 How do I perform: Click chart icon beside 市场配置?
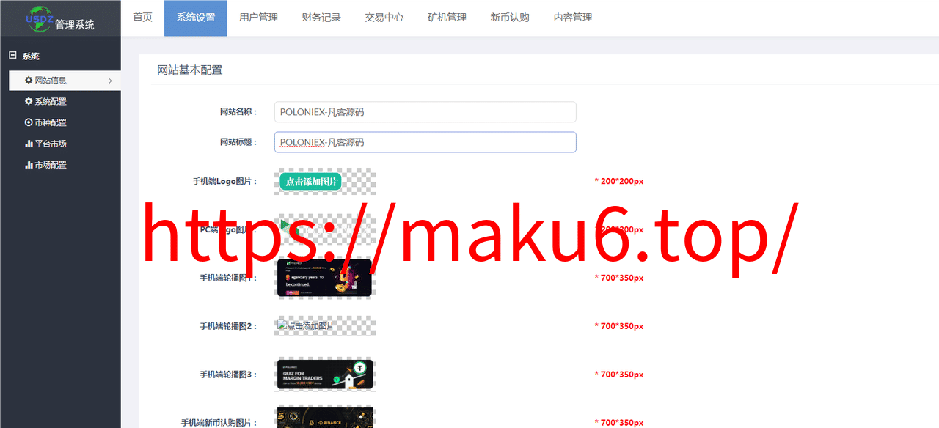click(x=29, y=165)
